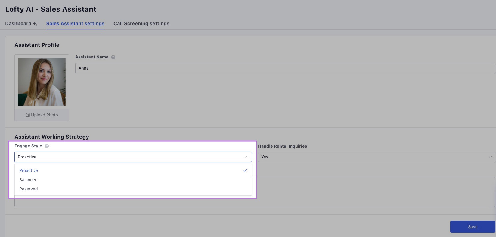
Task: Click the Assistant Working Strategy heading
Action: coord(52,136)
